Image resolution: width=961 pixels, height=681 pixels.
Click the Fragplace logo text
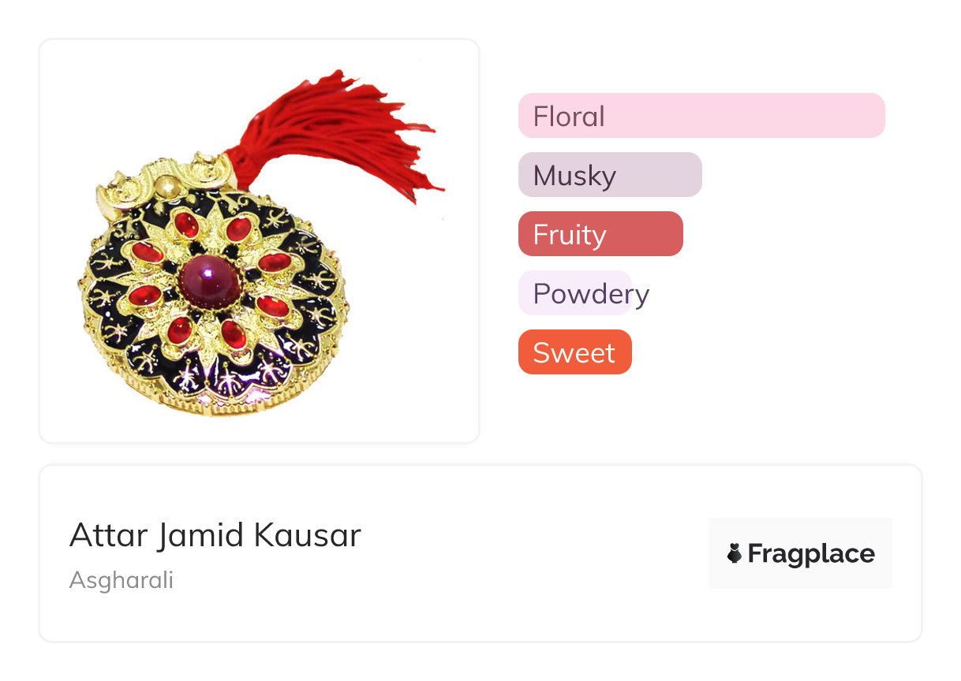[811, 554]
